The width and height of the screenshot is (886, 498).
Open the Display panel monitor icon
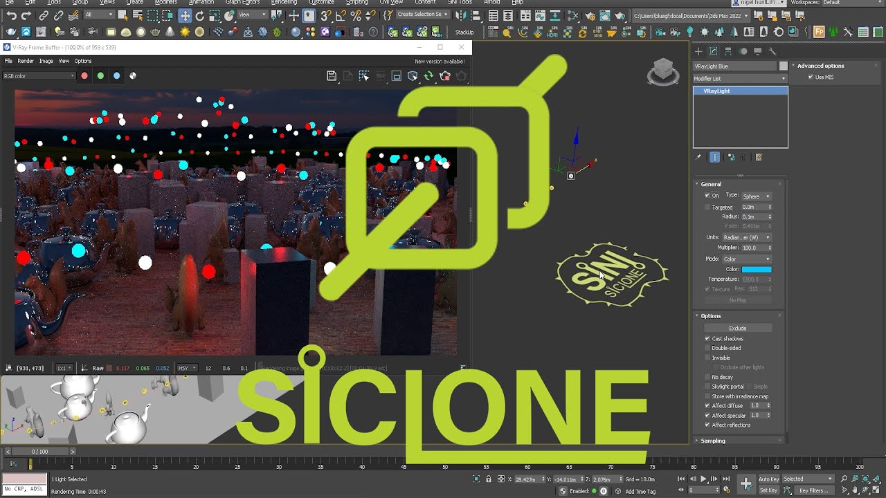(758, 51)
